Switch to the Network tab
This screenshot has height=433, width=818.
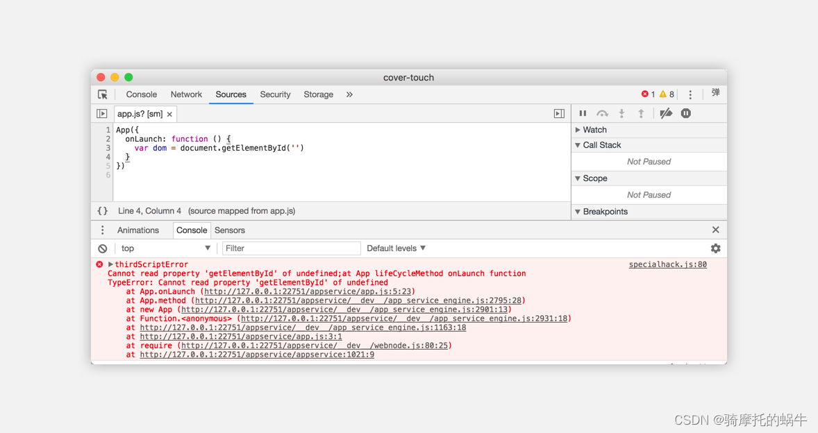tap(186, 94)
